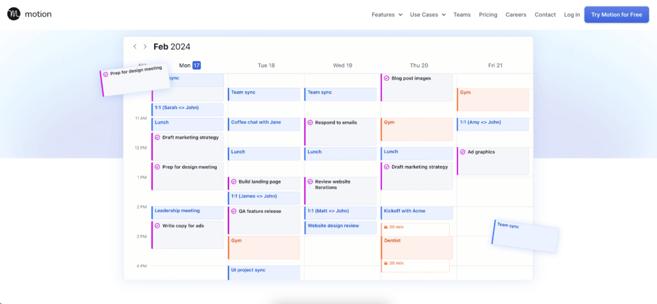The width and height of the screenshot is (657, 304).
Task: Open the Pricing page
Action: pos(488,15)
